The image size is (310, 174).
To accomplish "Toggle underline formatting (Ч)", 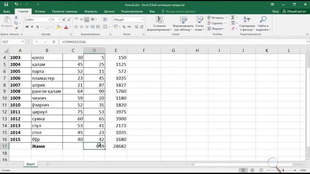I will click(x=37, y=27).
